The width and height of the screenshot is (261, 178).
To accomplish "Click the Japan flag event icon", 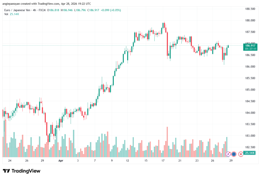I will point(241,154).
